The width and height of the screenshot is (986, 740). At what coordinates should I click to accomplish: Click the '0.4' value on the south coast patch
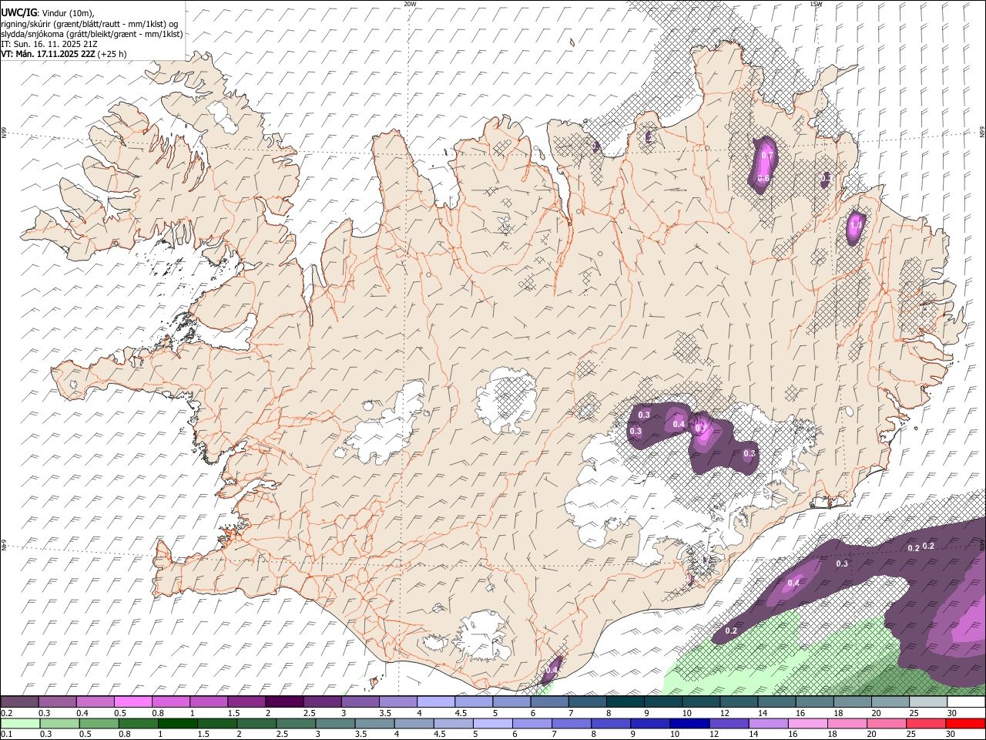pyautogui.click(x=550, y=672)
